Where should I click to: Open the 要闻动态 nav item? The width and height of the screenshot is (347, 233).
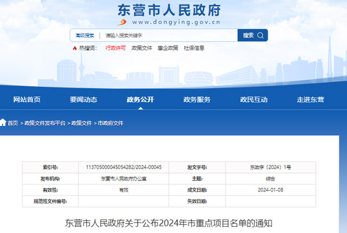tap(83, 99)
